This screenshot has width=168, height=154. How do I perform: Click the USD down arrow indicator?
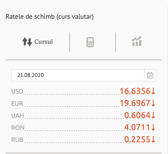point(153,91)
